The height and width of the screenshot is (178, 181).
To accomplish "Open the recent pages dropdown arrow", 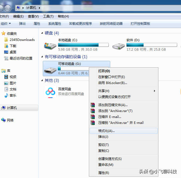I will tap(13, 8).
